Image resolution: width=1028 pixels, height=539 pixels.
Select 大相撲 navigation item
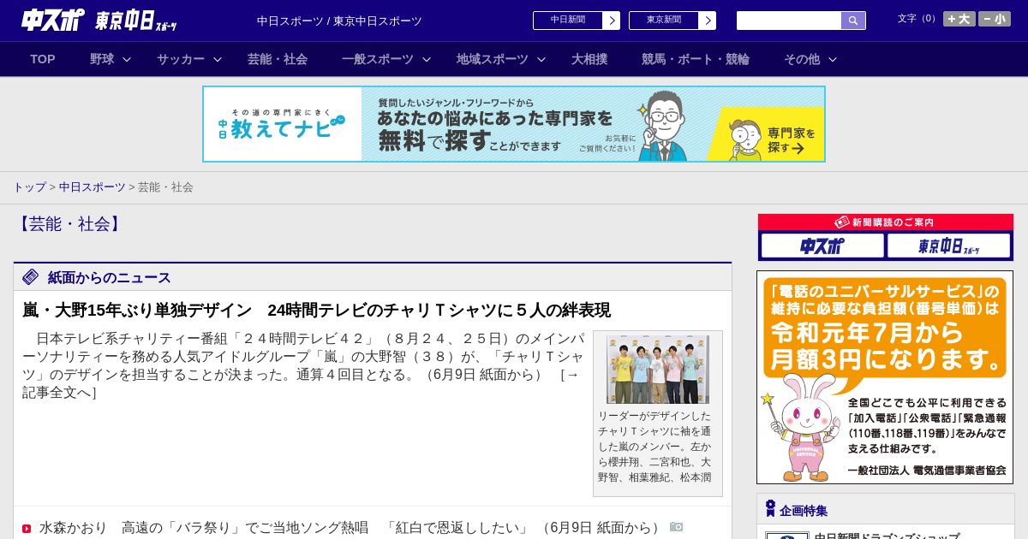(589, 59)
